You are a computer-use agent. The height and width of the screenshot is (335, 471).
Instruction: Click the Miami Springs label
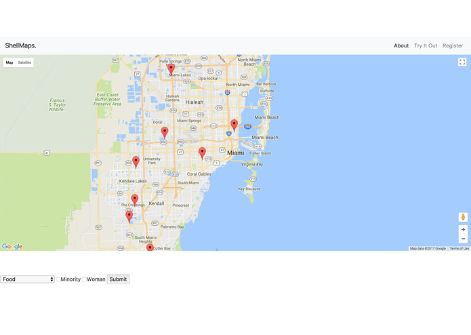(x=189, y=121)
